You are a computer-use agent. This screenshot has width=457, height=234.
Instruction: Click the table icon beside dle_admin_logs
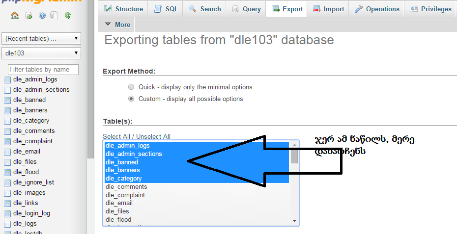[x=7, y=79]
